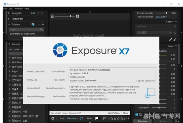The image size is (183, 123).
Task: Switch to small thumbnail grid icon
Action: pyautogui.click(x=53, y=16)
